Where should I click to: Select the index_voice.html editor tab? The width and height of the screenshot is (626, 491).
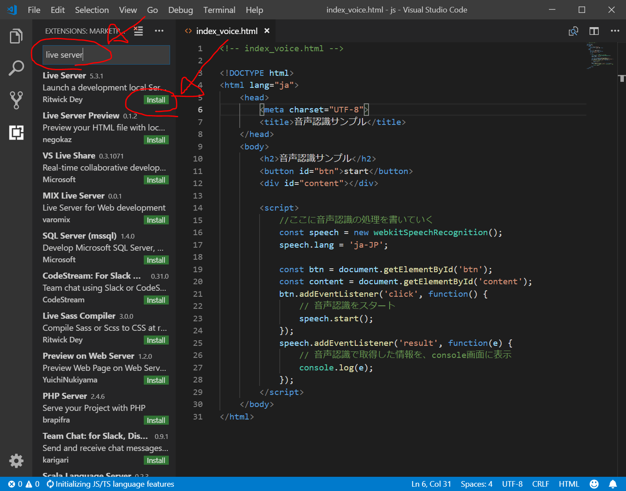pyautogui.click(x=226, y=31)
